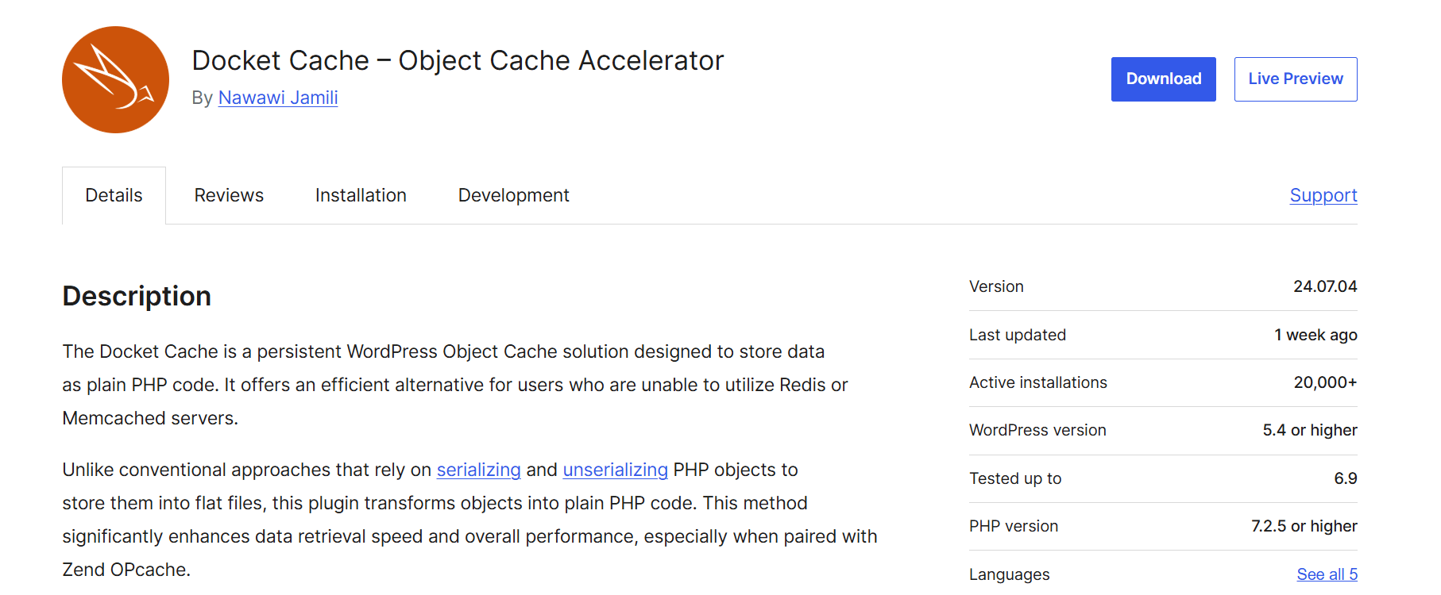
Task: Click the Description section heading
Action: pos(137,296)
